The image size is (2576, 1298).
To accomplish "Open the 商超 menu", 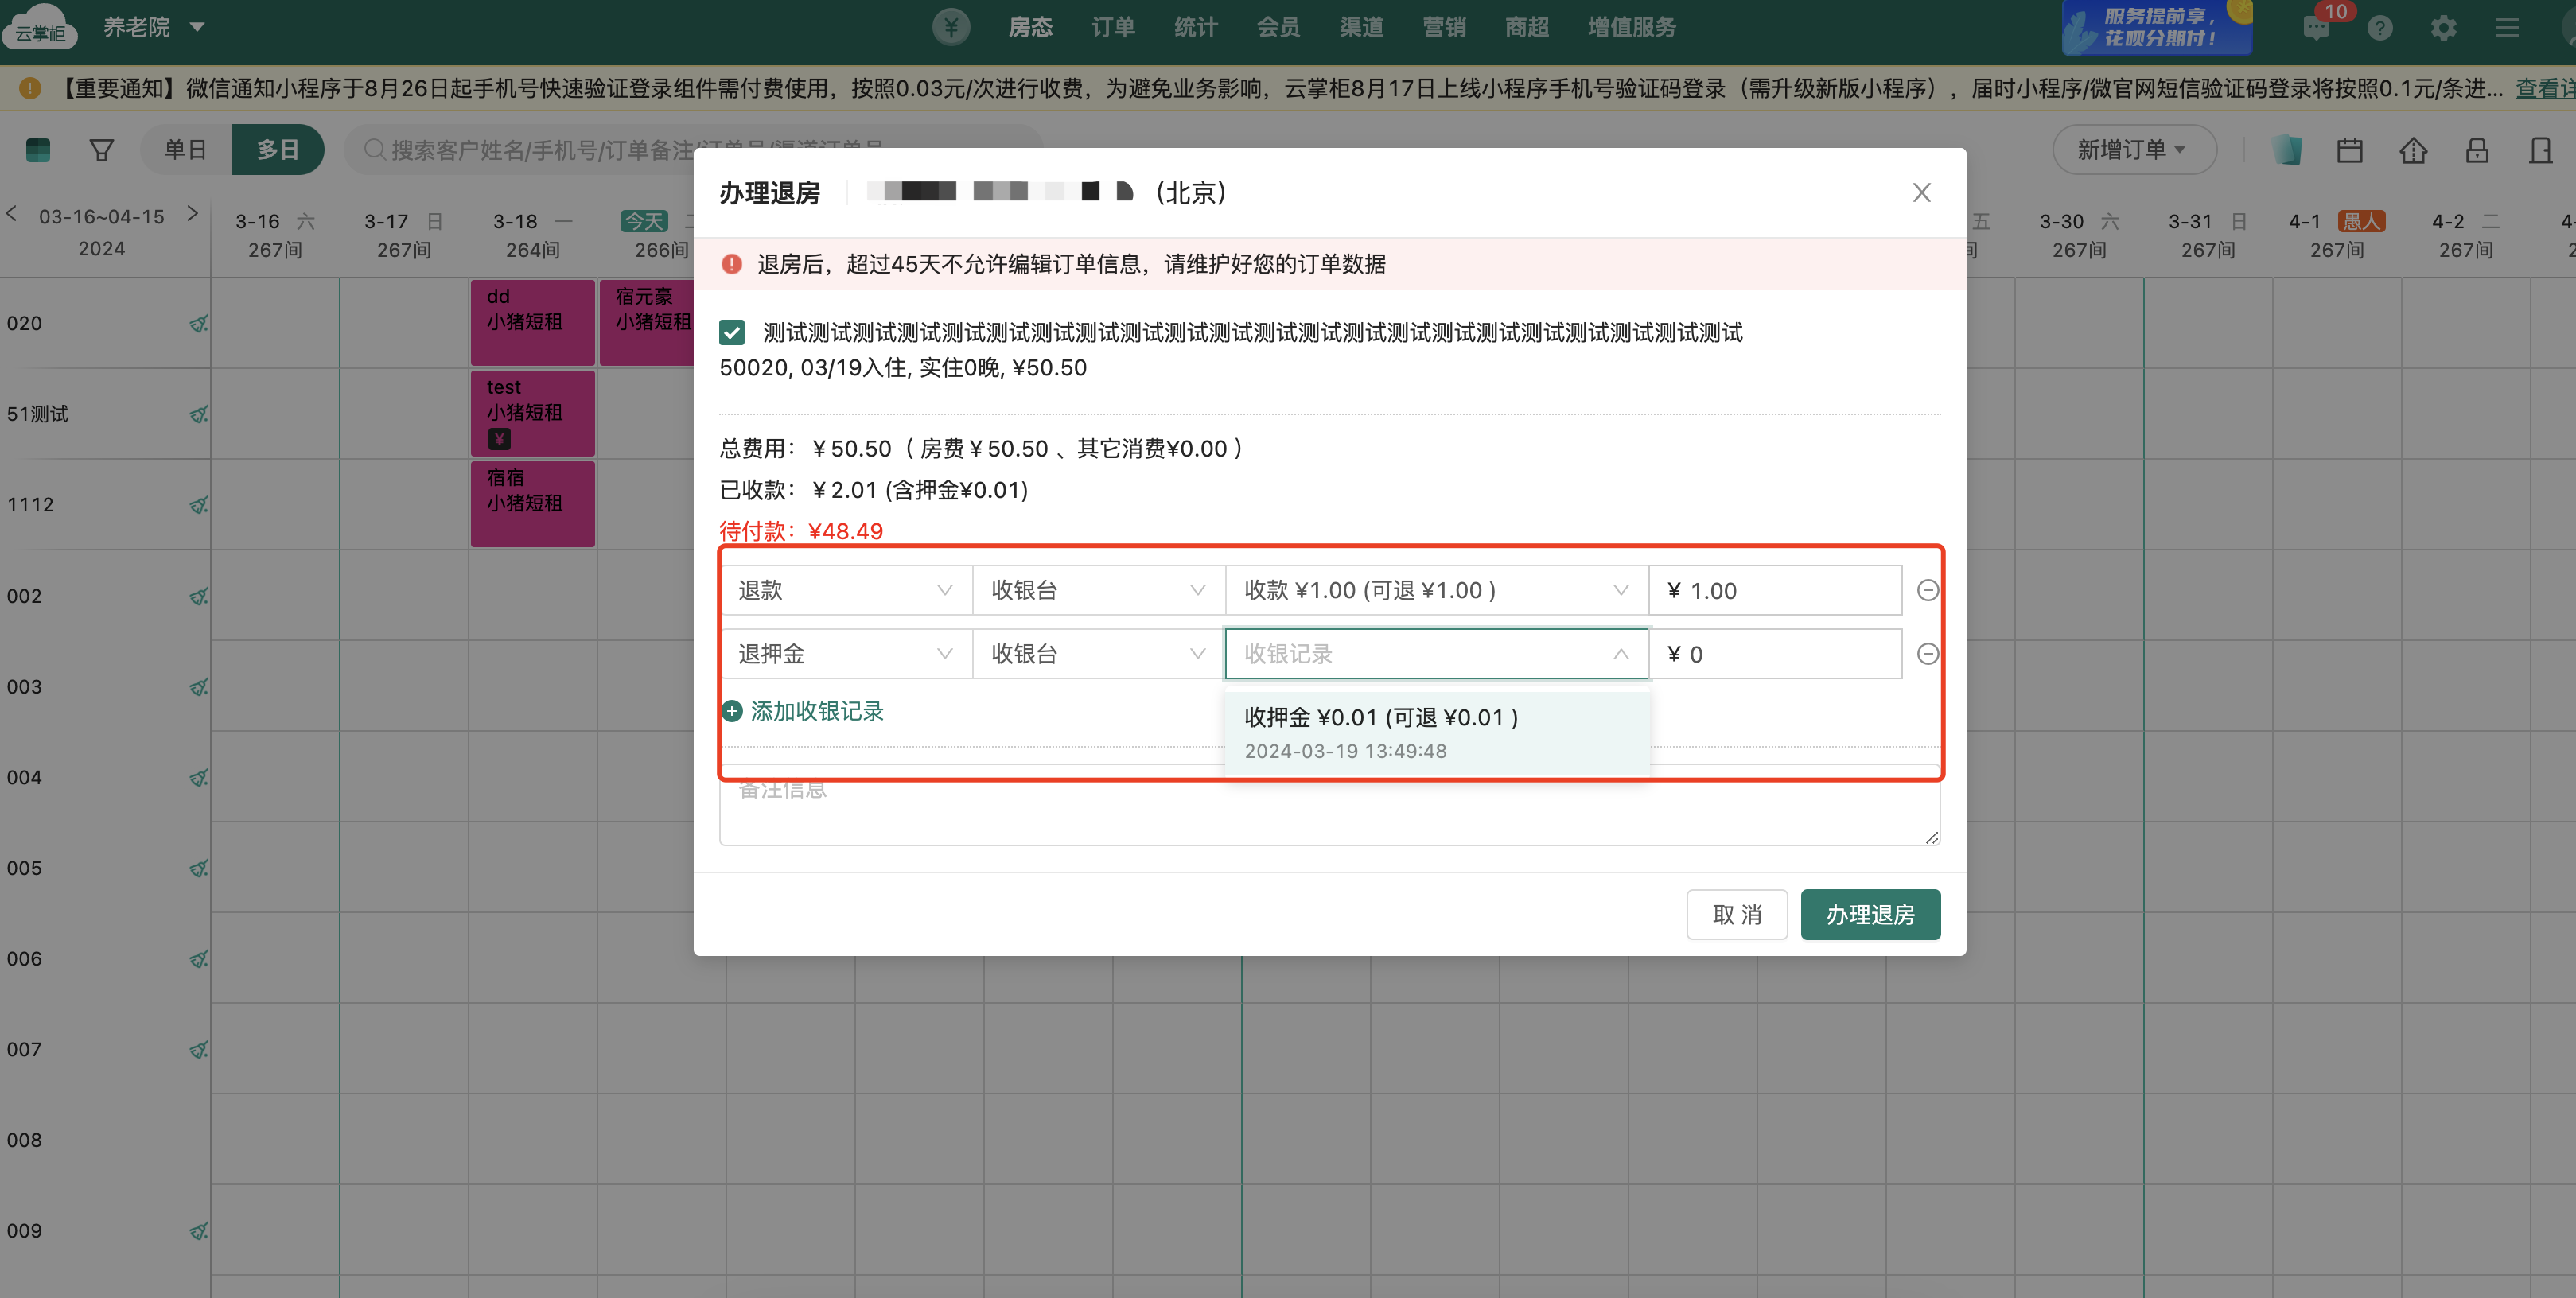I will click(1527, 27).
